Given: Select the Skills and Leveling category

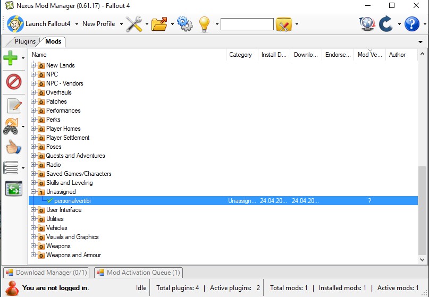Looking at the screenshot, I should tap(70, 183).
